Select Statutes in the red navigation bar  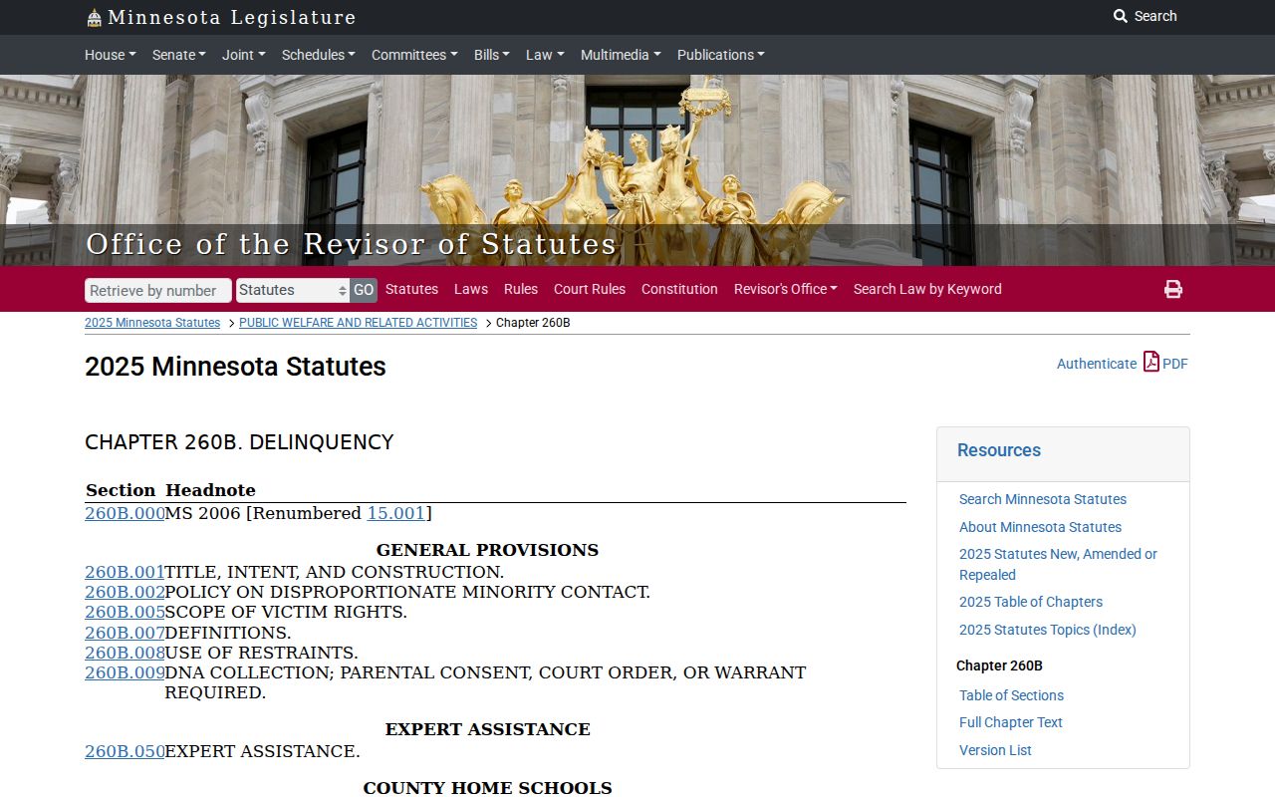point(411,289)
